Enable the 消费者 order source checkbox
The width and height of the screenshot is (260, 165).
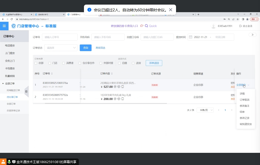63,63
